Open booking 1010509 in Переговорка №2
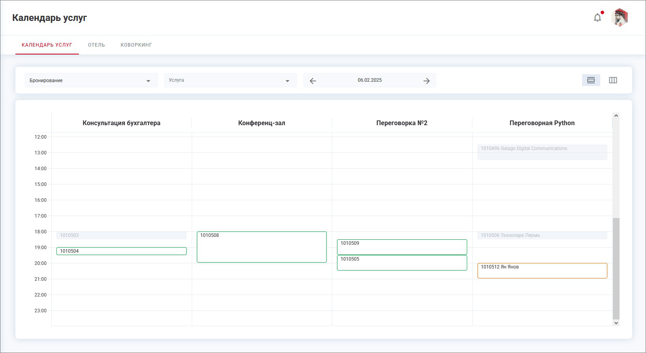This screenshot has height=353, width=646. [402, 247]
